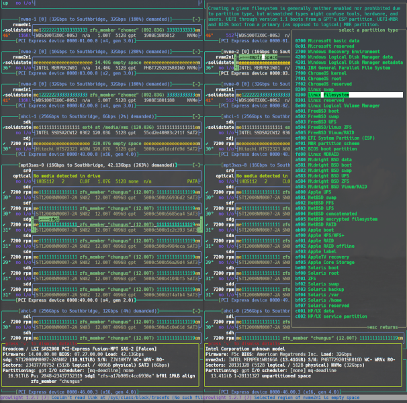Collapse the ahci-0 controller box in left pane
Image resolution: width=407 pixels, height=403 pixels.
click(x=196, y=311)
